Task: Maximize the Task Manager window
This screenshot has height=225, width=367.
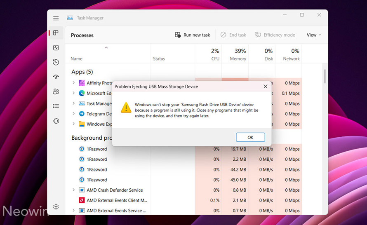Action: pos(302,15)
